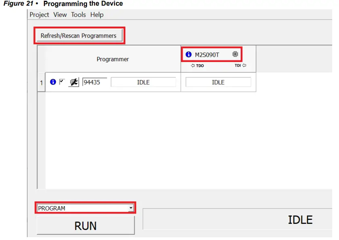Open the PROGRAM action dropdown arrow
Screen dimensions: 339x240
[131, 208]
